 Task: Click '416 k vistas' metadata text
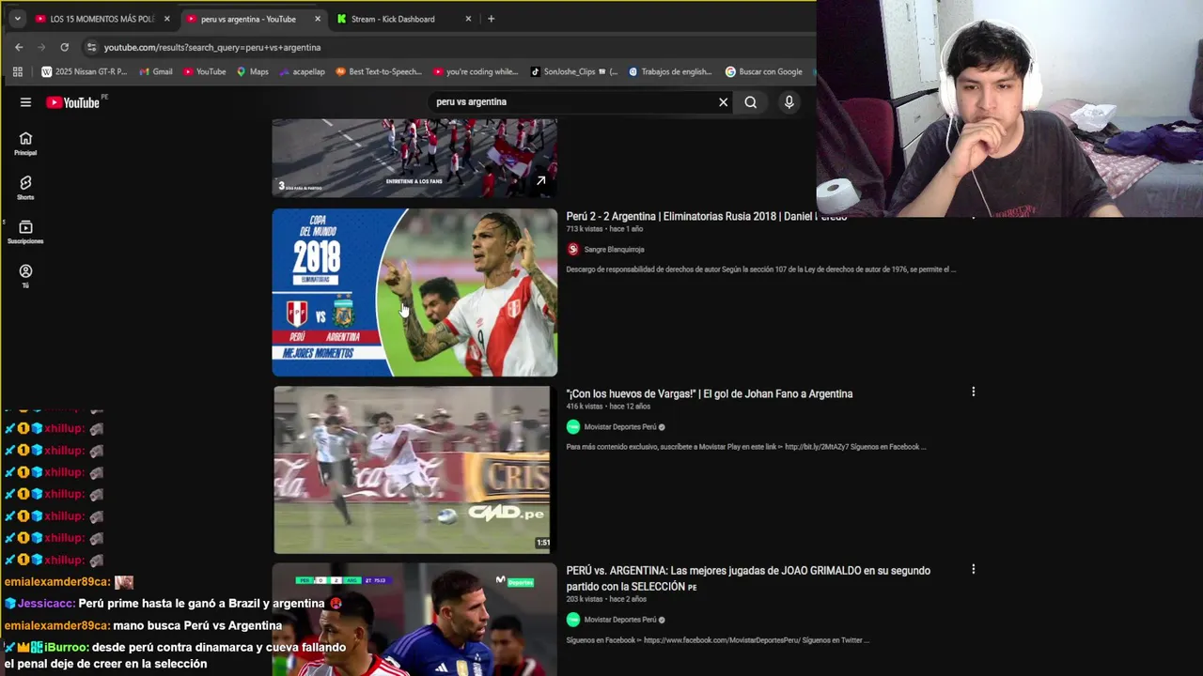tap(585, 407)
